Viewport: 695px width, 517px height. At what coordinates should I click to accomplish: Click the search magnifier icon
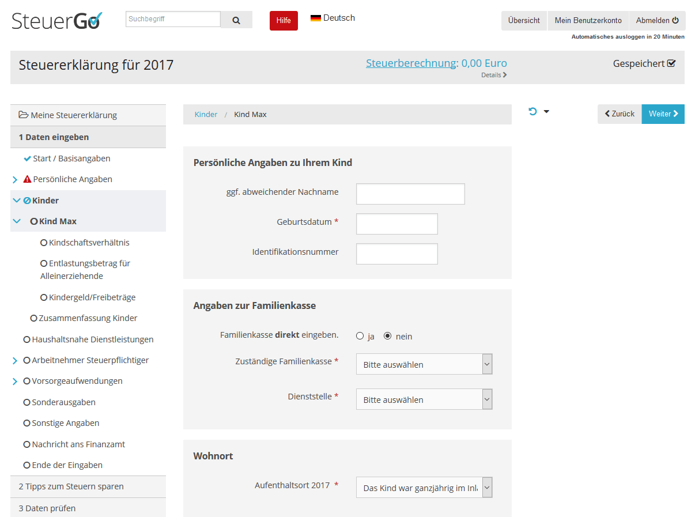pos(236,19)
